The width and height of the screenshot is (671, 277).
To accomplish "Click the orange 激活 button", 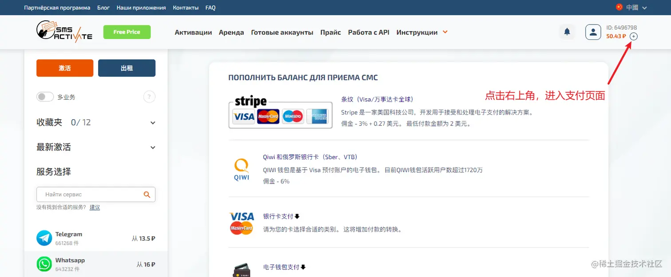I will tap(65, 68).
